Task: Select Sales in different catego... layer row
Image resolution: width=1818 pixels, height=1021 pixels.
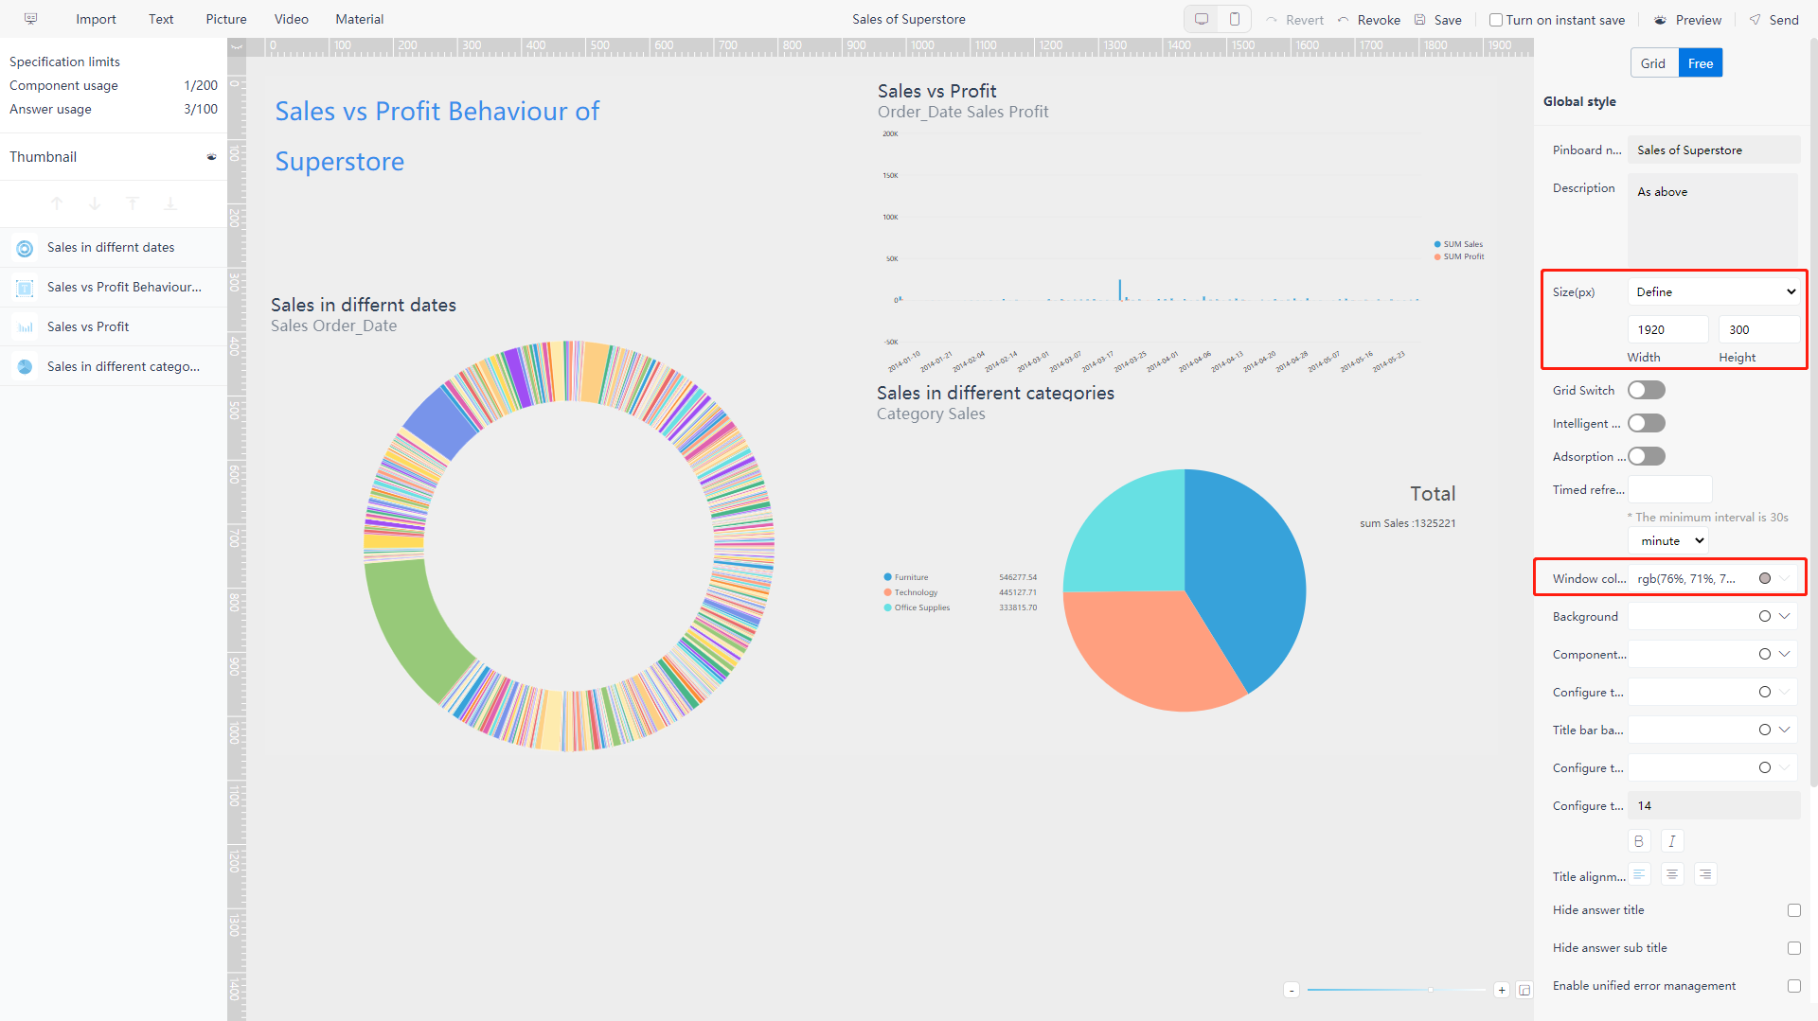Action: pos(114,367)
